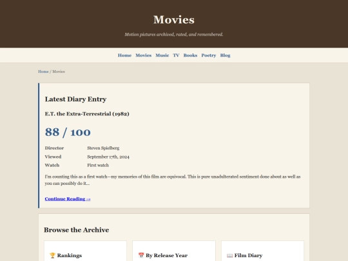Click the book icon beside Film Diary
This screenshot has width=348, height=261.
click(x=229, y=255)
